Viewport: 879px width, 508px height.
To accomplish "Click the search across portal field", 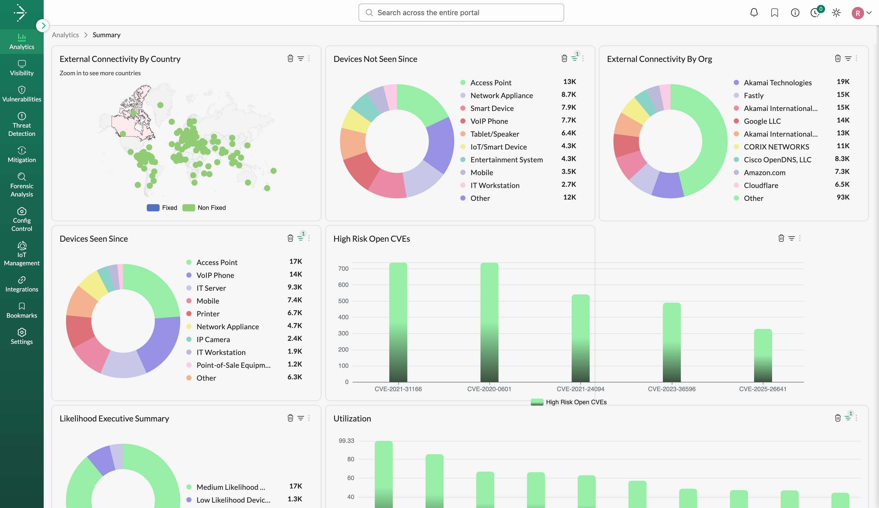I will 460,12.
